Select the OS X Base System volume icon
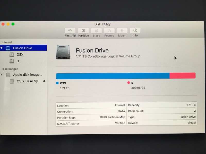The width and height of the screenshot is (206, 154). [12, 81]
